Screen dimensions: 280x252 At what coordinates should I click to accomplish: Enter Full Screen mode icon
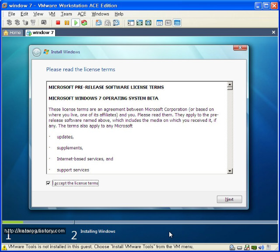pos(148,23)
